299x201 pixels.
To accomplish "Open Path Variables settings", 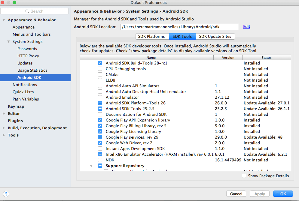I will [x=26, y=99].
